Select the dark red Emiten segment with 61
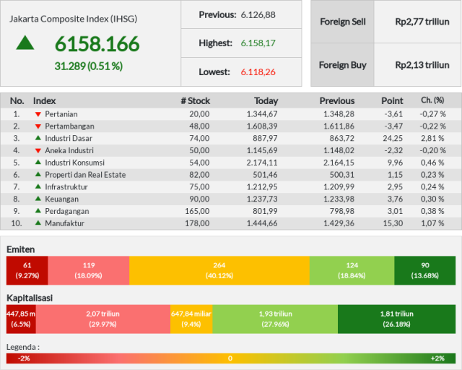The height and width of the screenshot is (370, 462). 27,270
